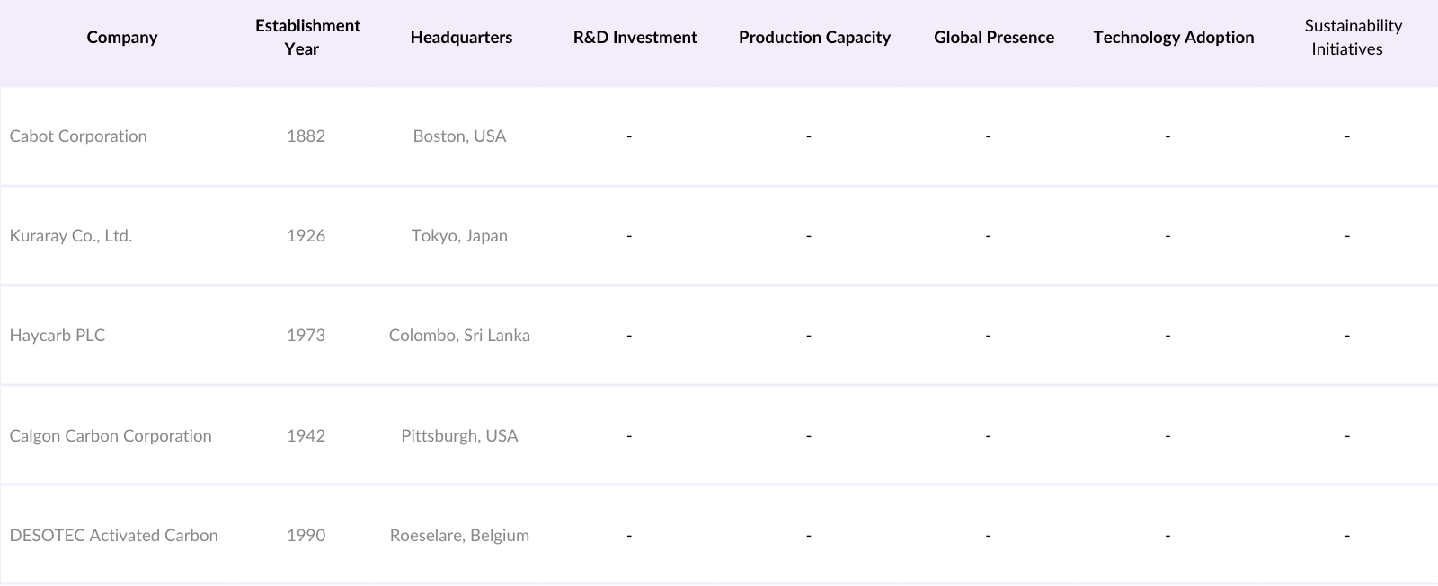Screen dimensions: 1438x586
Task: Click the Company column header
Action: click(122, 37)
